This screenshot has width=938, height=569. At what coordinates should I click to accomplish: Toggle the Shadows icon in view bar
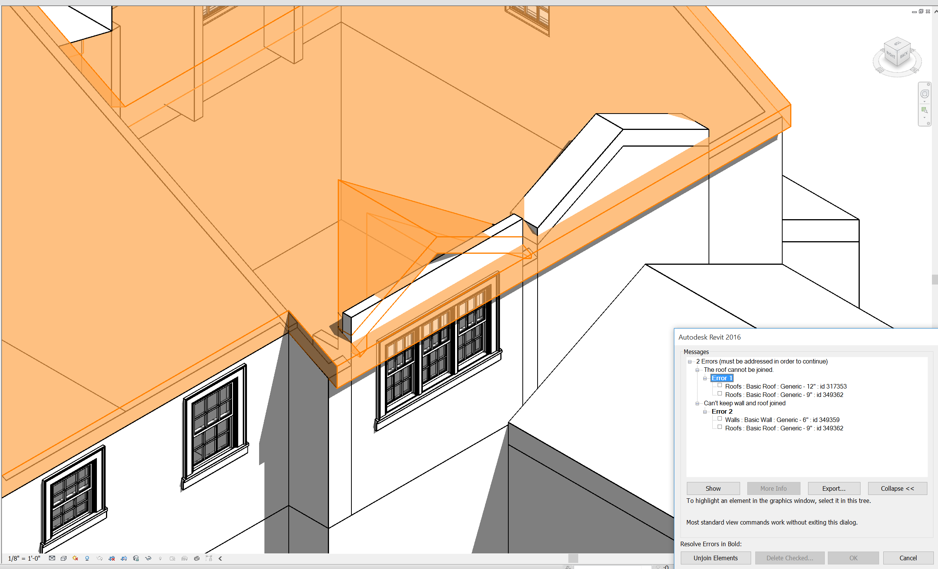click(x=87, y=558)
